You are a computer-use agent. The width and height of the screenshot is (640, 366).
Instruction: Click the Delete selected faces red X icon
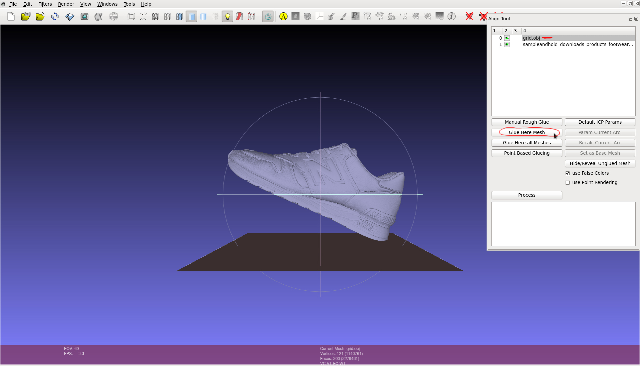point(470,16)
